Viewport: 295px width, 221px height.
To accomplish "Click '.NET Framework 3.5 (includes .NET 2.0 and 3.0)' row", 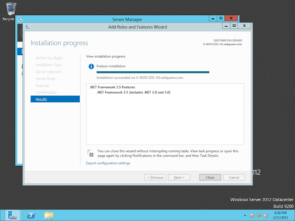I will [133, 92].
